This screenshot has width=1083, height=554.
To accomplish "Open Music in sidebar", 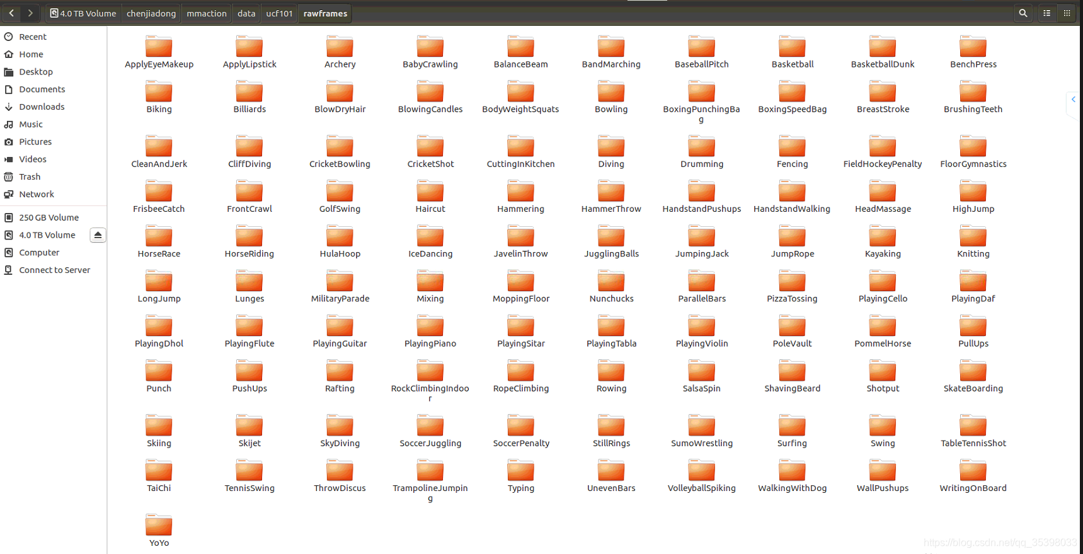I will point(54,124).
